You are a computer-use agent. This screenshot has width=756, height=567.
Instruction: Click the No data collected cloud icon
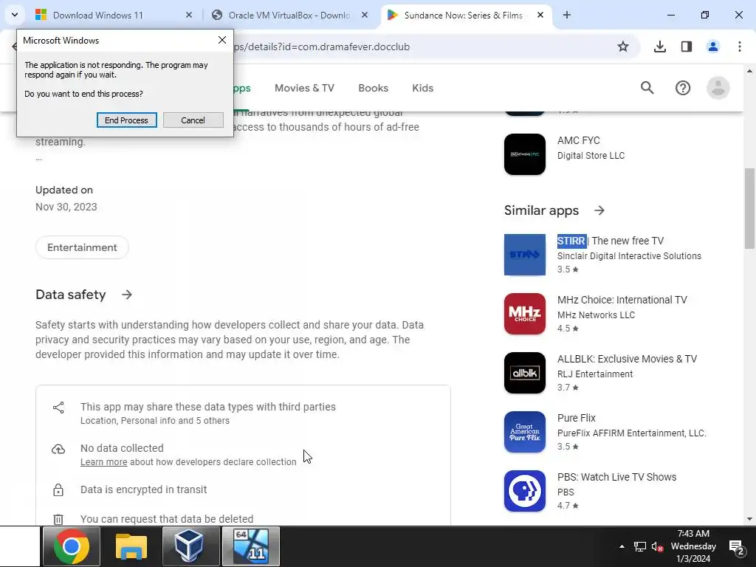click(x=58, y=449)
